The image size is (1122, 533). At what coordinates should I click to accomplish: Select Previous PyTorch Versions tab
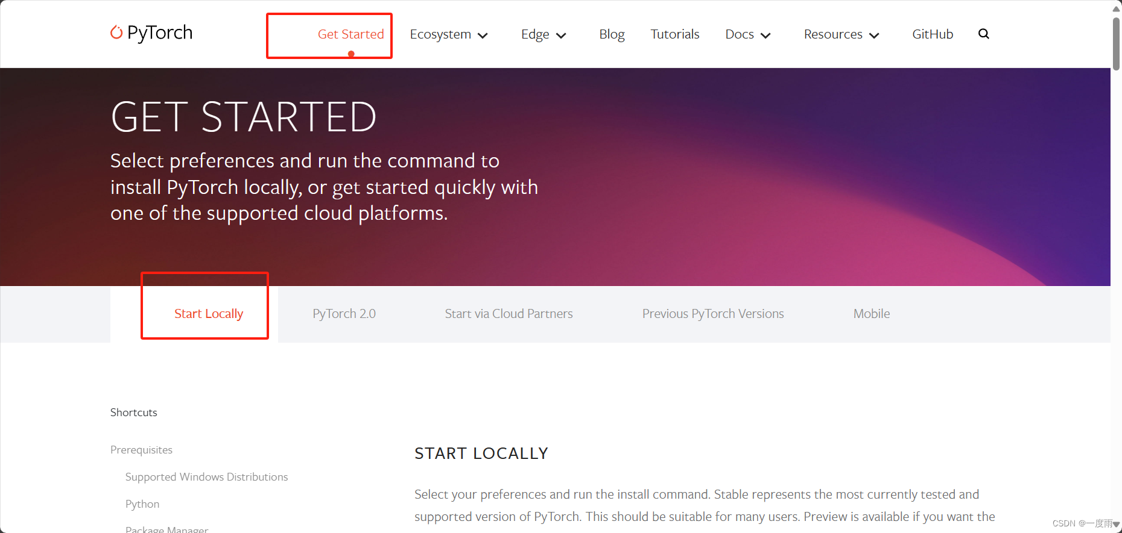(x=713, y=314)
